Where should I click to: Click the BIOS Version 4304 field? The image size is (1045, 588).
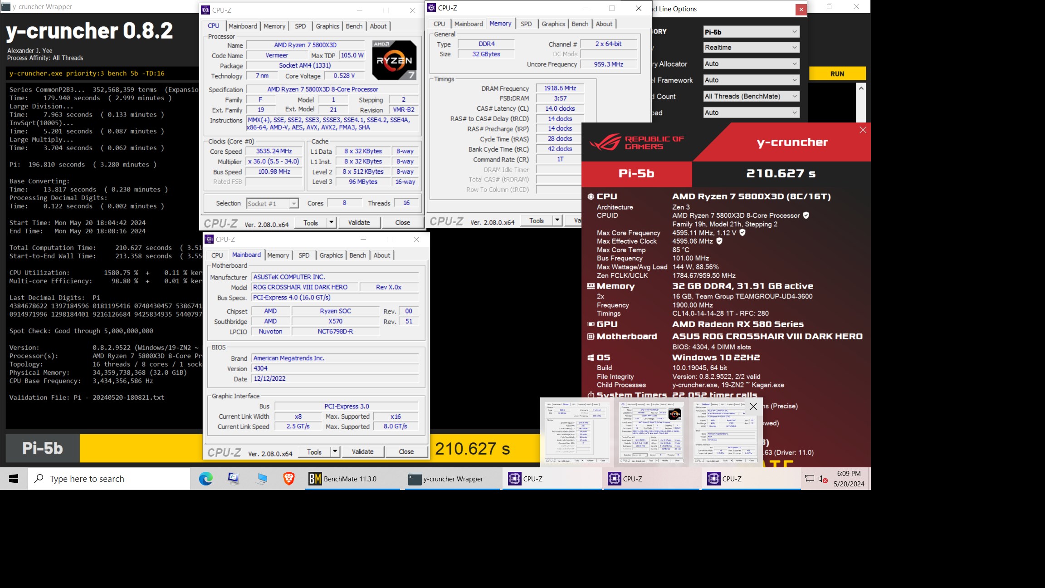coord(335,368)
